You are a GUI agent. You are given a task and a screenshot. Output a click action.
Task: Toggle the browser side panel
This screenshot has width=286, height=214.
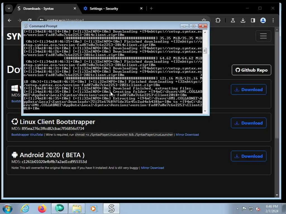pos(253,20)
